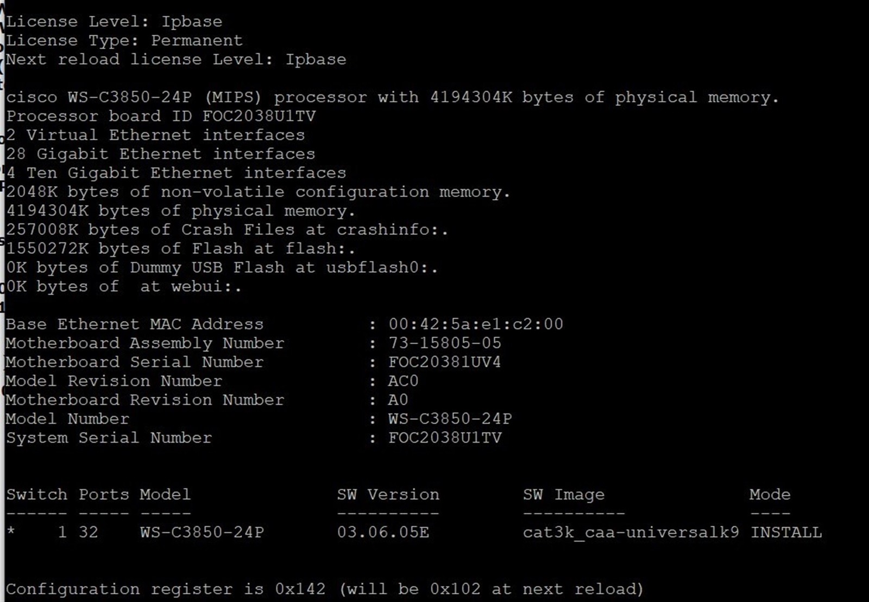869x602 pixels.
Task: Click the 'cisco WS-C3850-24P (MIPS) processor' line
Action: pyautogui.click(x=393, y=98)
